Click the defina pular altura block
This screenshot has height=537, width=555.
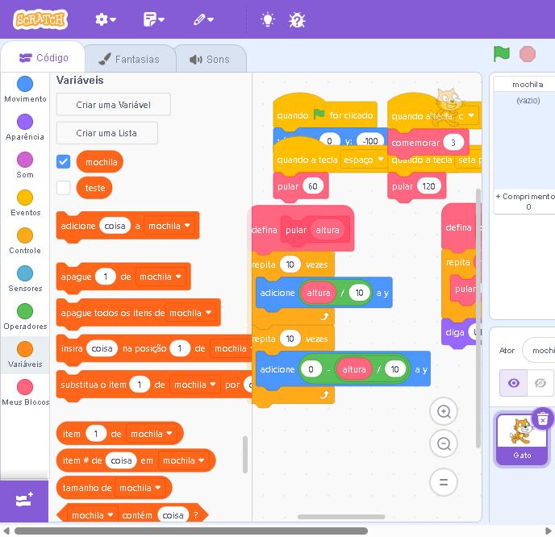pos(302,230)
